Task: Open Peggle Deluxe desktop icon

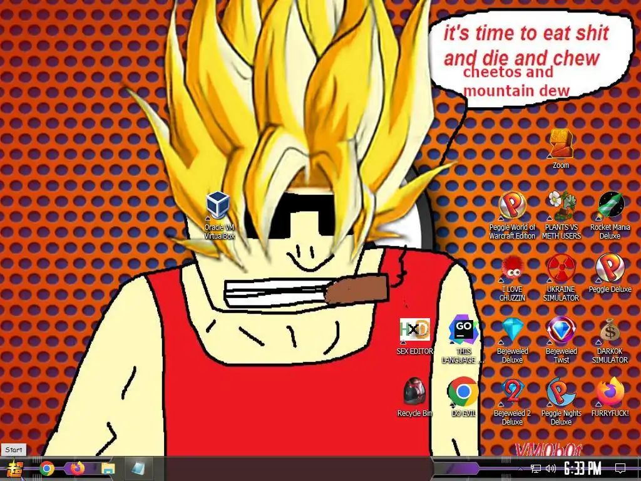Action: (610, 273)
